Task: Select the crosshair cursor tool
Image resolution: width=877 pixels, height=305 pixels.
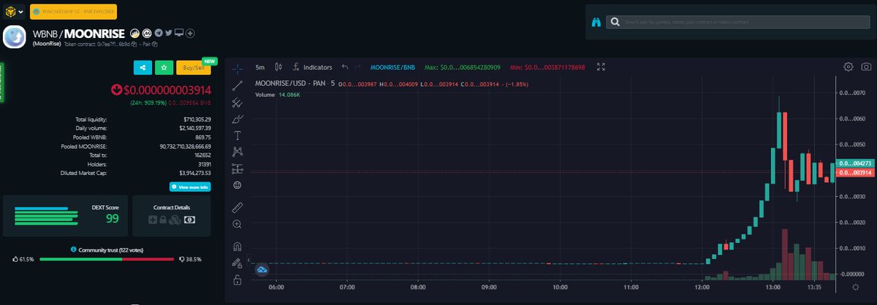Action: (238, 69)
